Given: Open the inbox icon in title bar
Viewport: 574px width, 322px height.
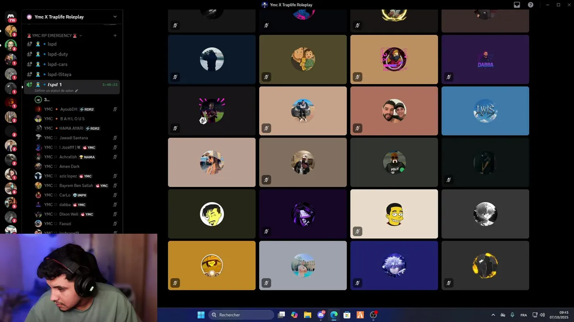Looking at the screenshot, I should point(517,5).
